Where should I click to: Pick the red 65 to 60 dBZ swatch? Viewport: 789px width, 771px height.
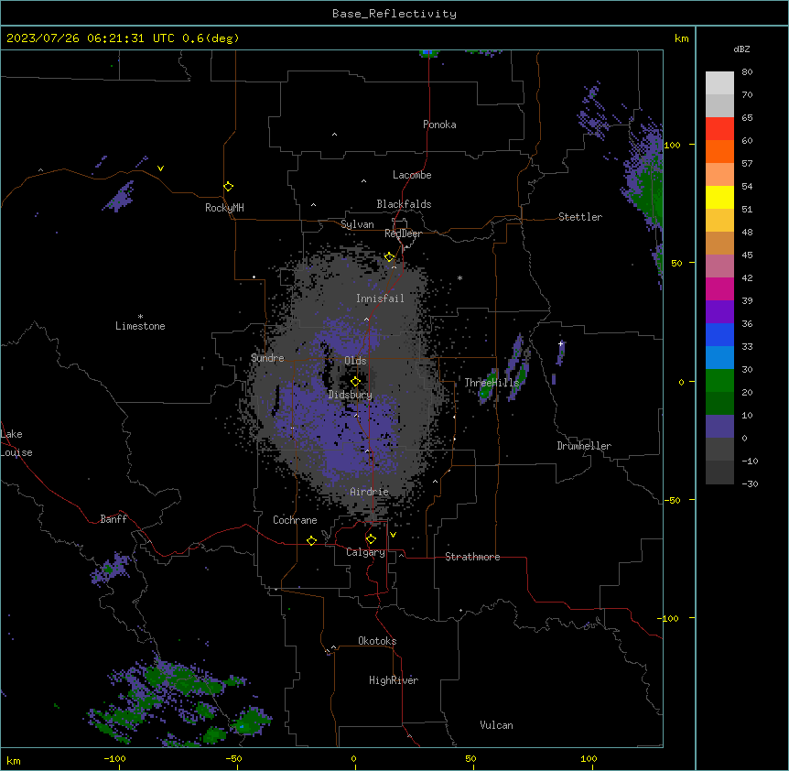pyautogui.click(x=719, y=129)
